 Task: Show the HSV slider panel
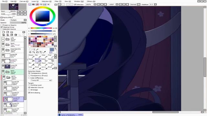pos(37,4)
